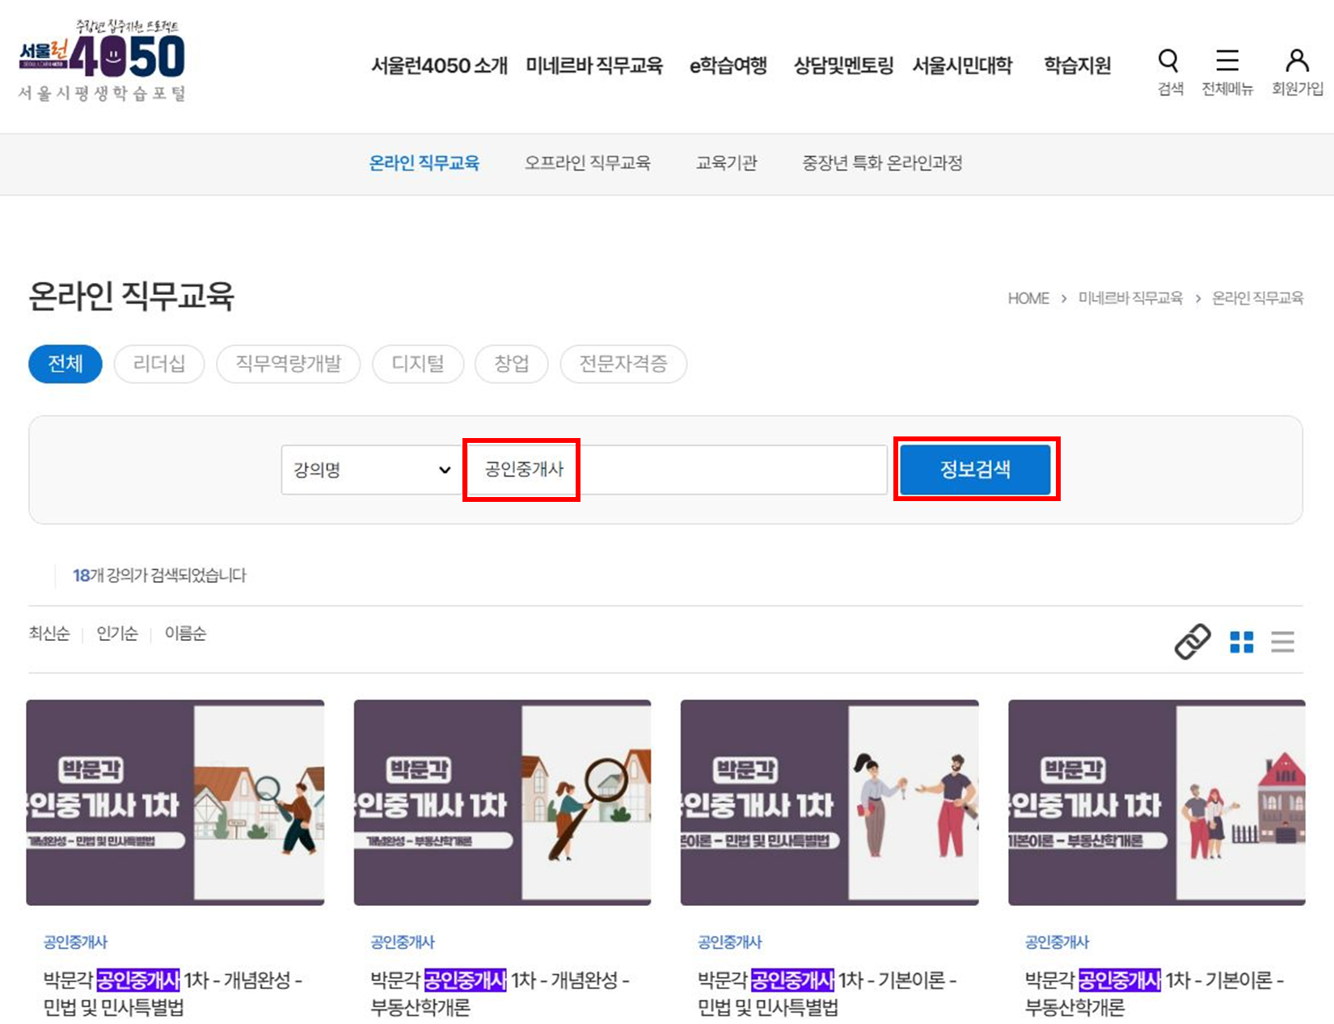This screenshot has width=1334, height=1024.
Task: Select 이름순 sorting option
Action: coord(184,634)
